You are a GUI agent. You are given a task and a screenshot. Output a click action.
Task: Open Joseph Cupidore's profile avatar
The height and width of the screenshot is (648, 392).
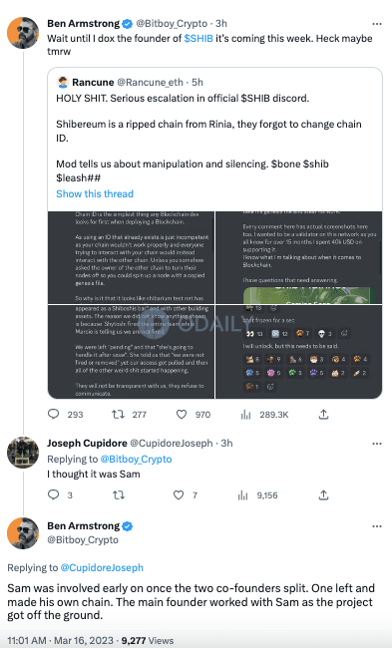coord(23,453)
